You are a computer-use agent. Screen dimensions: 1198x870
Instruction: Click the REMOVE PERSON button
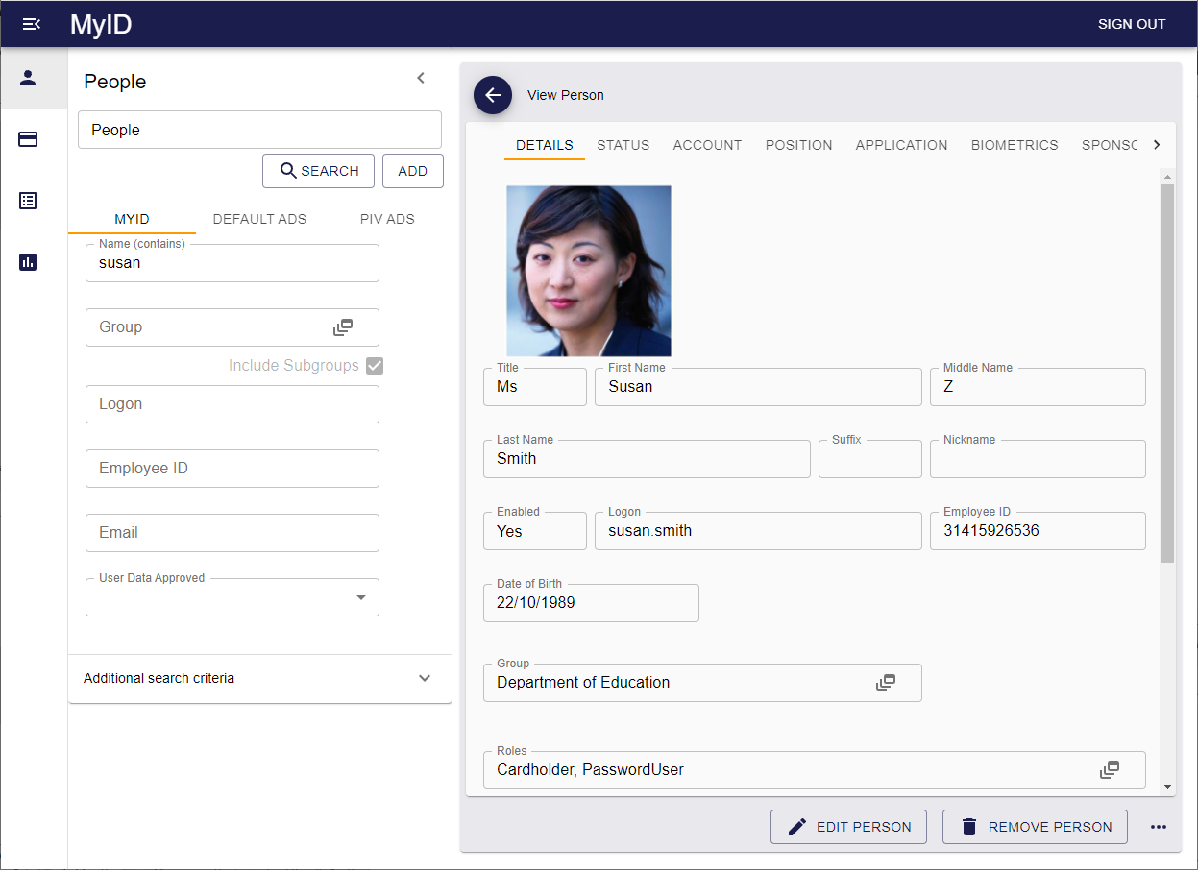1035,827
